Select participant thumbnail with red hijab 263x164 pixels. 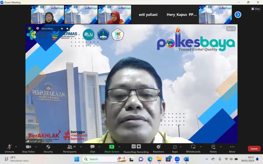point(115,15)
